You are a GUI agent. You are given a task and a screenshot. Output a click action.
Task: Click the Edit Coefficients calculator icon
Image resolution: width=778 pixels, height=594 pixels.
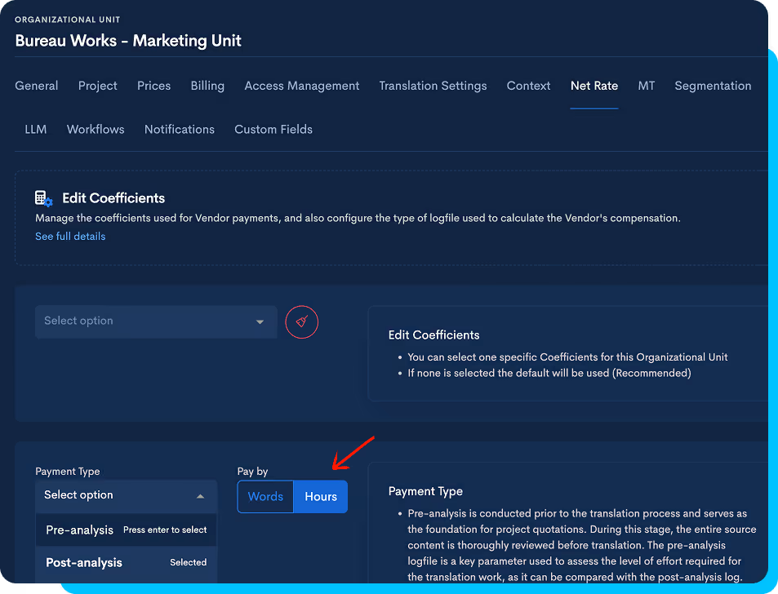43,198
